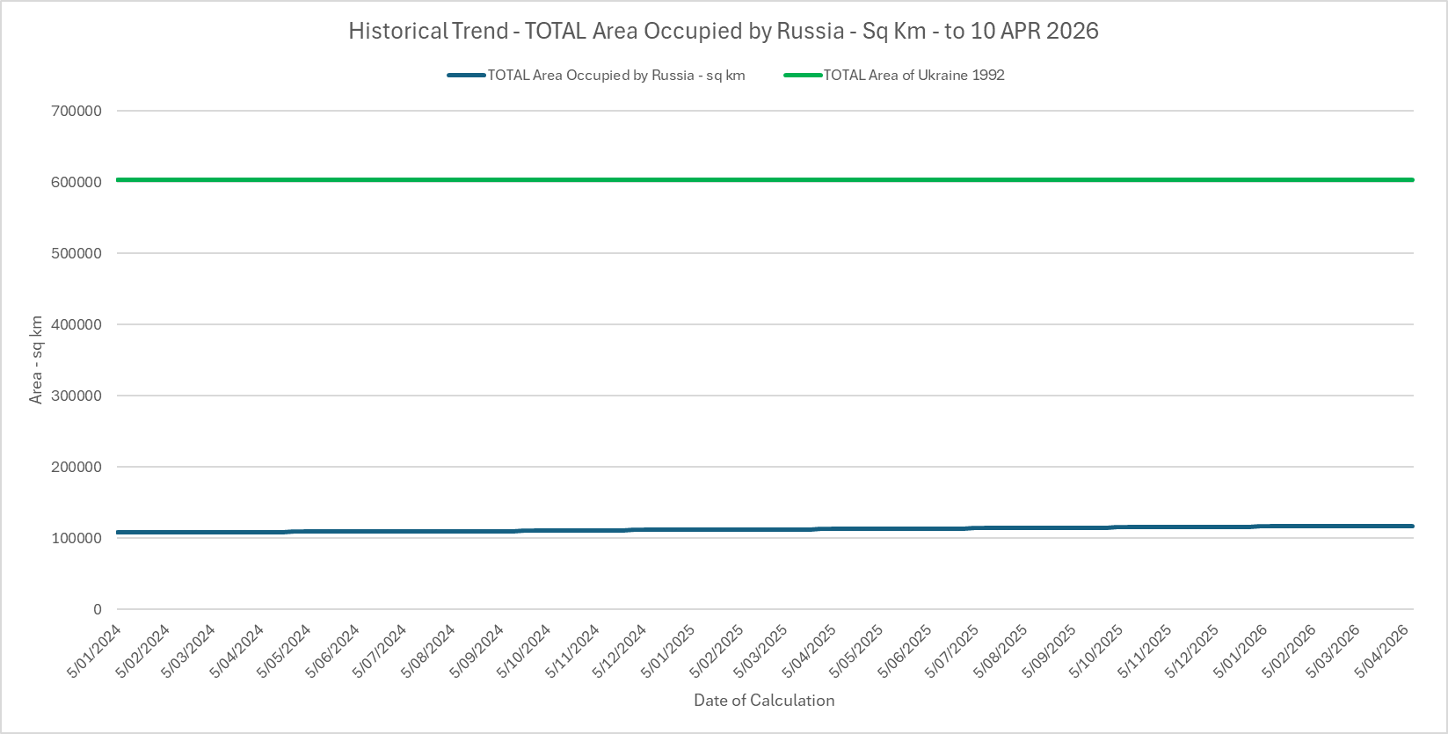This screenshot has width=1448, height=734.
Task: Click the vertical axis title 'Area - sq km'
Action: [x=36, y=360]
